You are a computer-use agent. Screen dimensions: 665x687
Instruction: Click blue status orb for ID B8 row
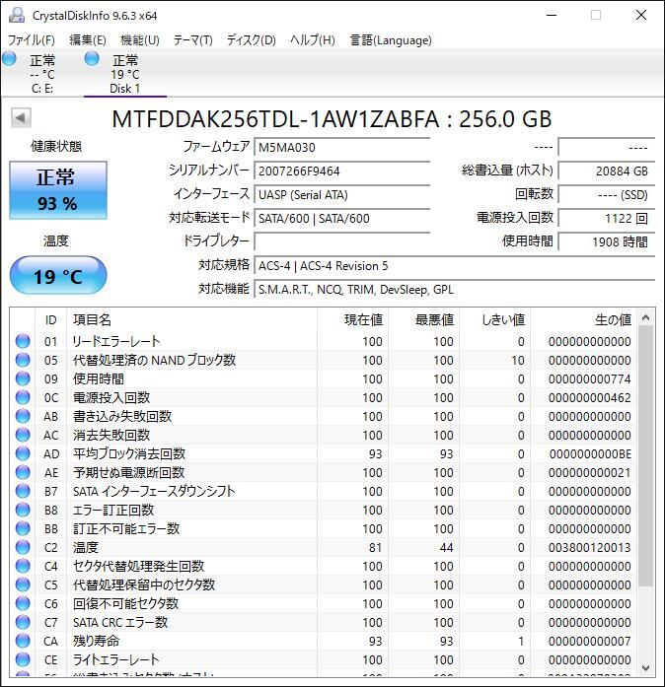click(x=23, y=510)
